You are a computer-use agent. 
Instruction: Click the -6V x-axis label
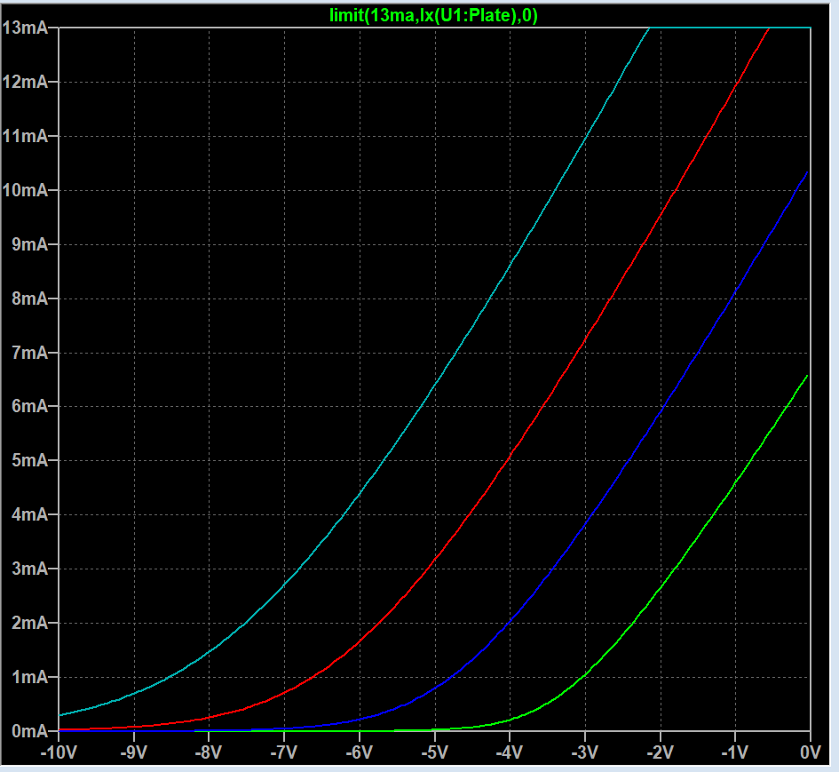(x=360, y=752)
